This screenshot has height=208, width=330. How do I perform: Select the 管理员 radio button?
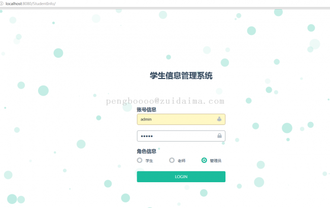pos(204,160)
